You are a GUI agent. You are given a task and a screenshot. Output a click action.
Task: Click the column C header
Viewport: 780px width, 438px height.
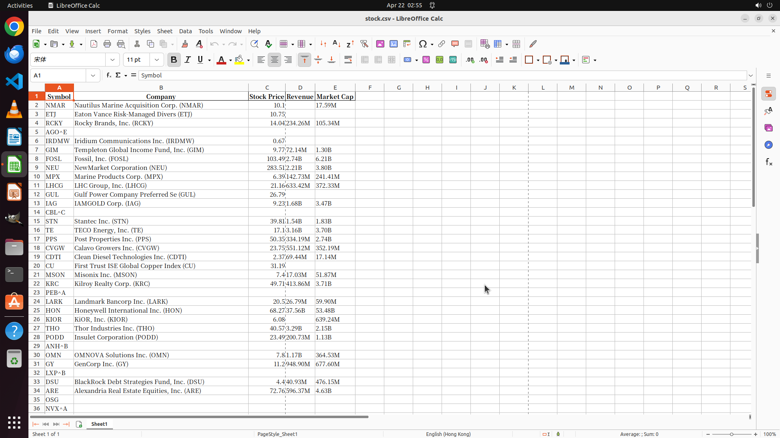tap(267, 88)
